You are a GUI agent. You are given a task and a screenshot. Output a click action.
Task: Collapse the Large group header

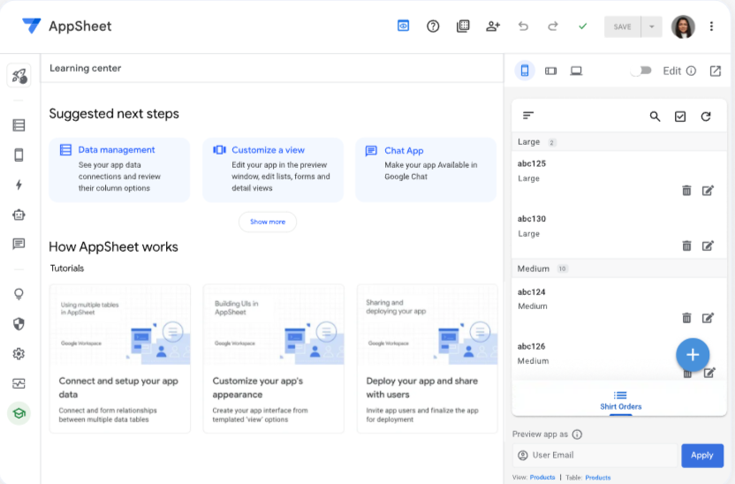[x=619, y=142]
